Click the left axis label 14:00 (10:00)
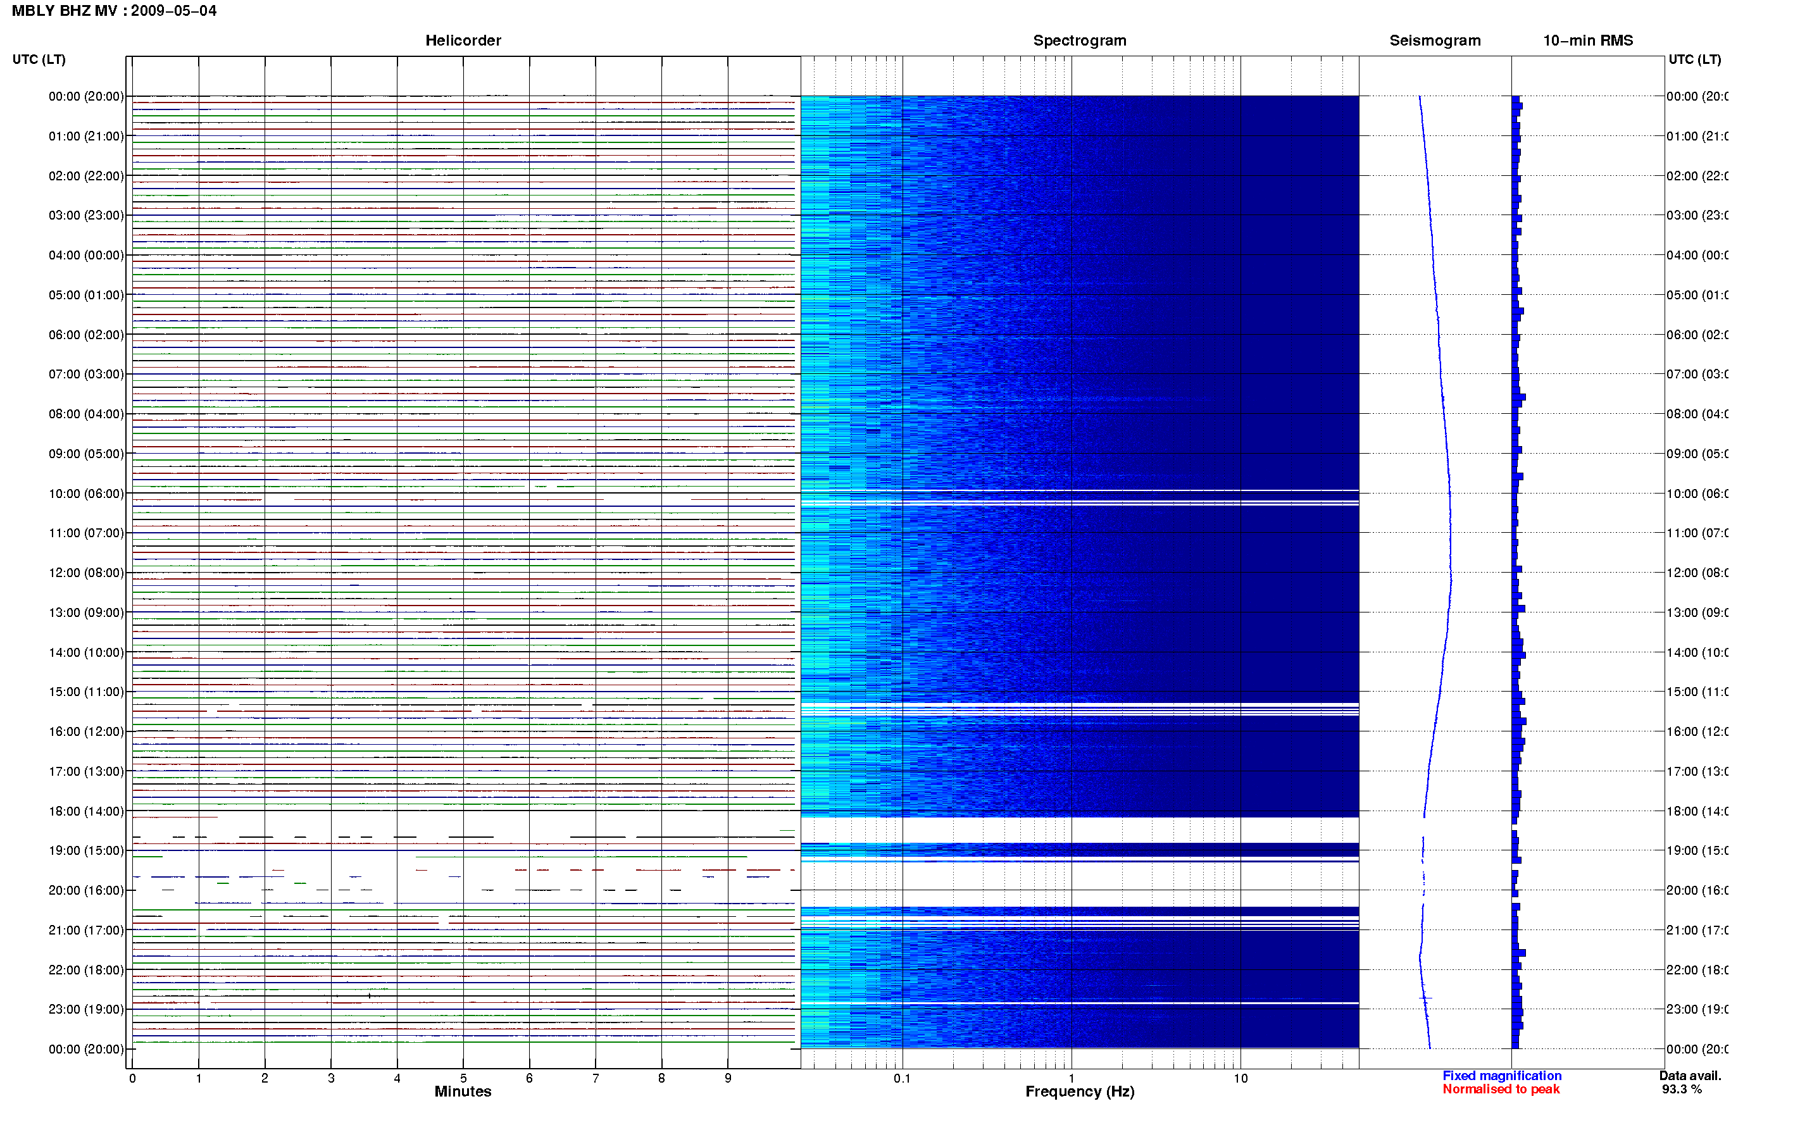This screenshot has width=1800, height=1125. (86, 652)
